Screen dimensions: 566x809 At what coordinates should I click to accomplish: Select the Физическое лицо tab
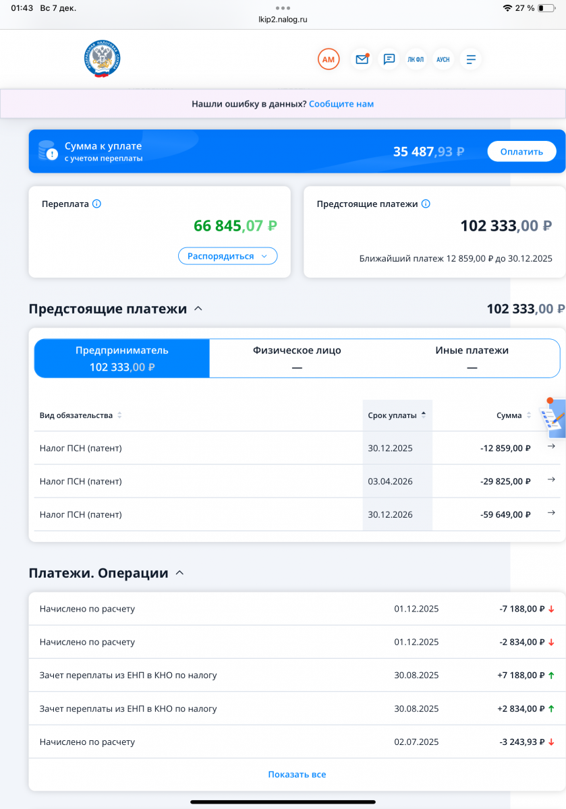pyautogui.click(x=297, y=358)
